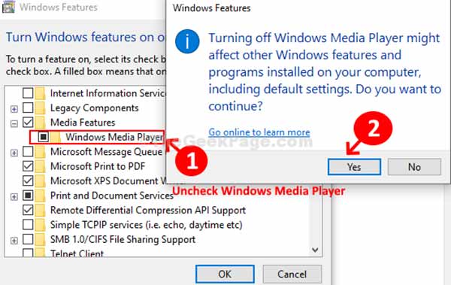Uncheck Remote Differential Compression API Support
This screenshot has height=285, width=451.
coord(28,210)
